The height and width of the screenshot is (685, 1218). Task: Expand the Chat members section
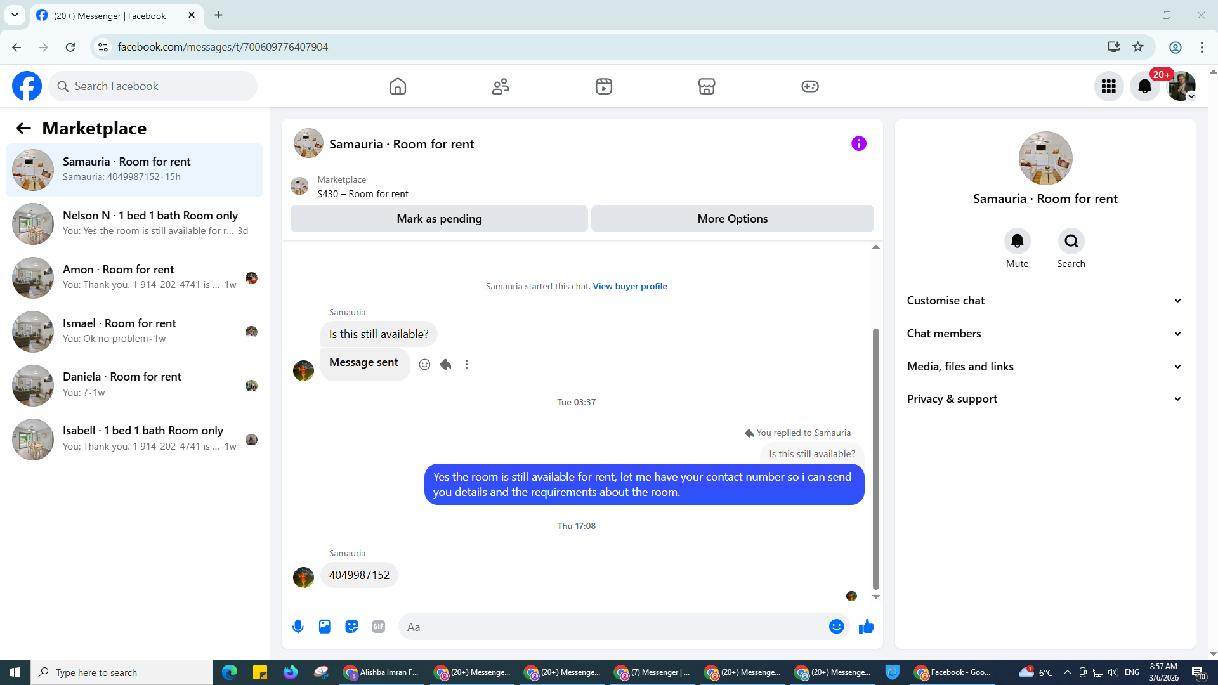(1045, 334)
